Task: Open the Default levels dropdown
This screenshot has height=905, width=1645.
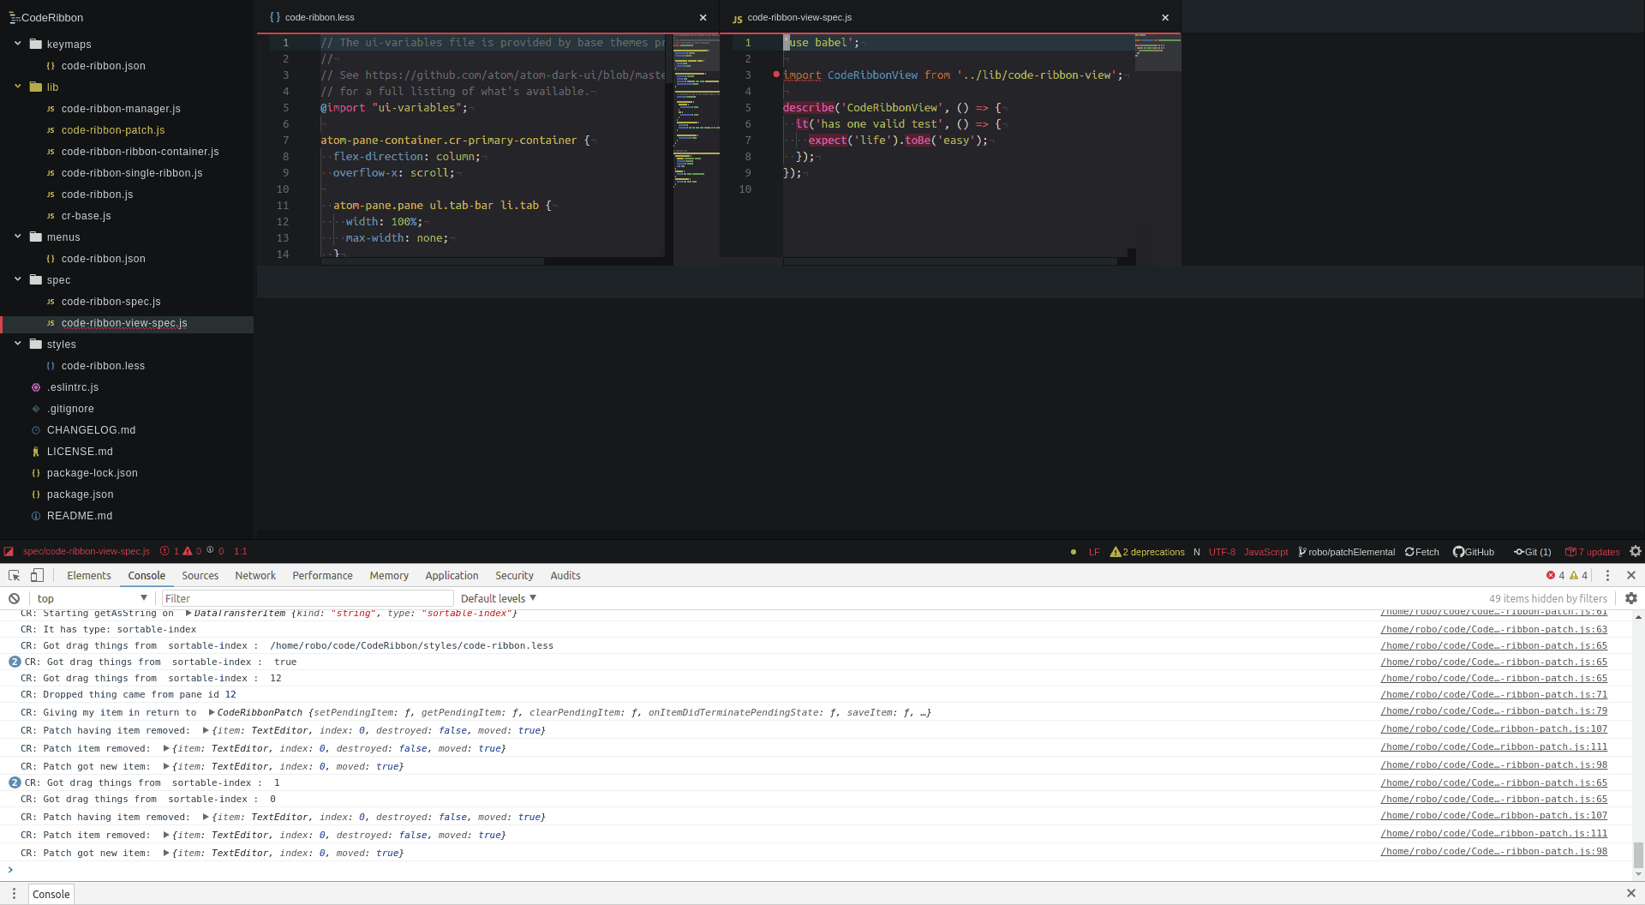Action: (x=499, y=598)
